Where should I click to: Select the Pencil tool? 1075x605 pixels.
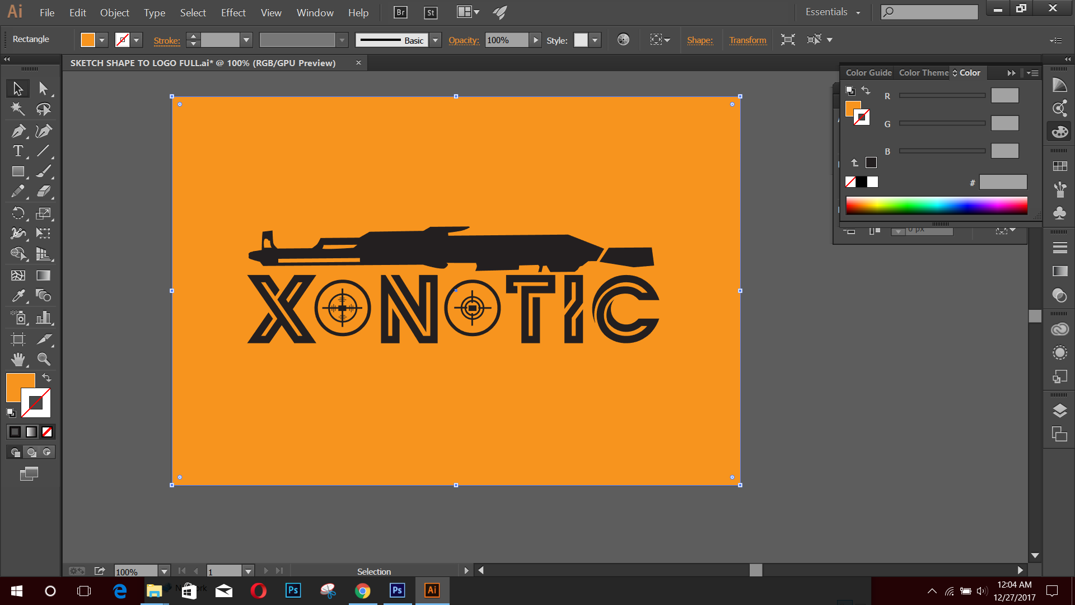point(18,192)
